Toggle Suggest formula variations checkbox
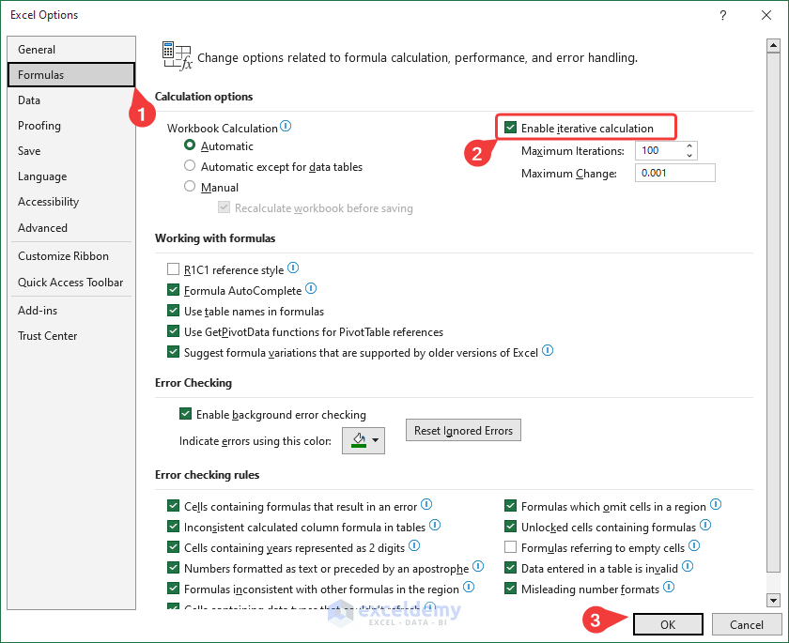 click(173, 351)
